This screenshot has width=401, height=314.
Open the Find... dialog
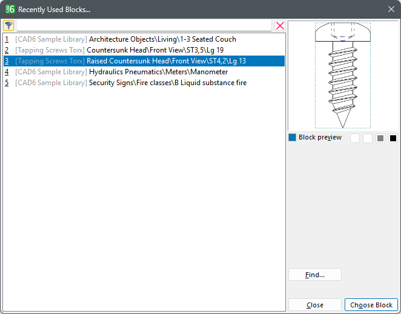coord(315,275)
